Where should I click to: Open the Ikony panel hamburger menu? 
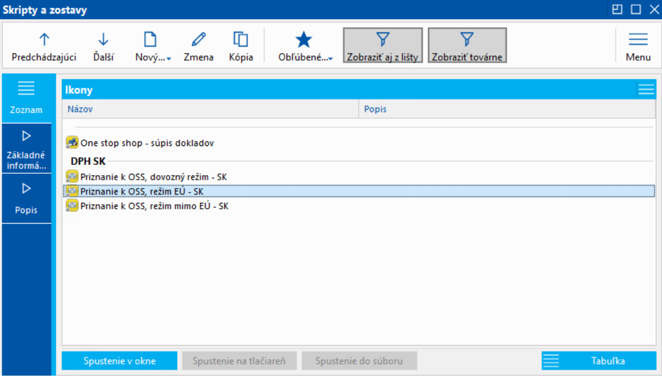pyautogui.click(x=646, y=89)
